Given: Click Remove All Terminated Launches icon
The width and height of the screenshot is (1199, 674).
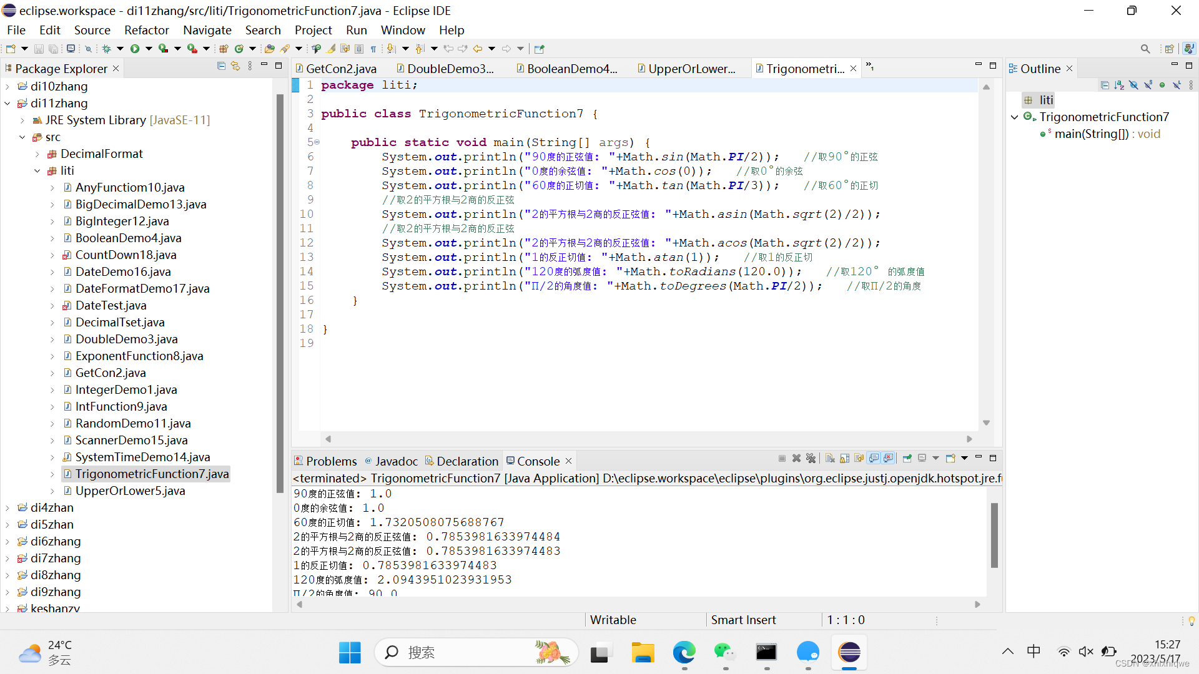Looking at the screenshot, I should click(811, 459).
